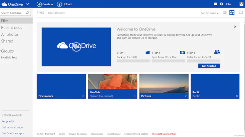Open All photos in sidebar
This screenshot has height=137, width=245.
pyautogui.click(x=10, y=34)
